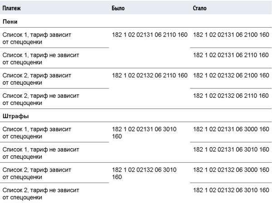Click the "Стало" column header
This screenshot has height=203, width=272.
(200, 9)
